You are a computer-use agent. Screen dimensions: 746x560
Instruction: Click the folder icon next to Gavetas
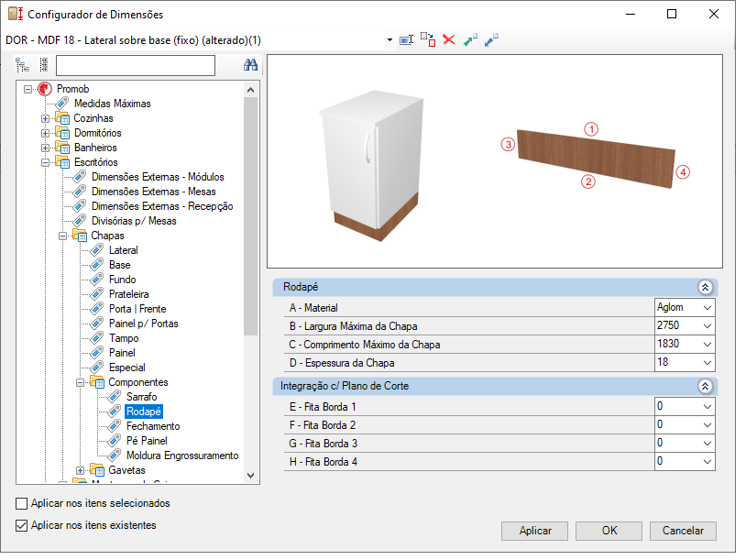click(x=97, y=470)
